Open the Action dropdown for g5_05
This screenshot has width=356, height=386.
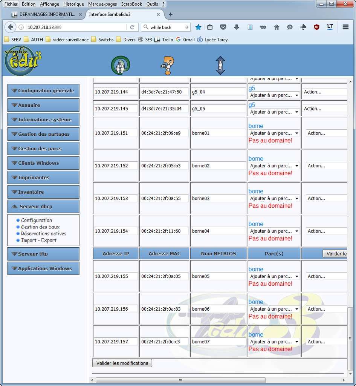[x=325, y=109]
